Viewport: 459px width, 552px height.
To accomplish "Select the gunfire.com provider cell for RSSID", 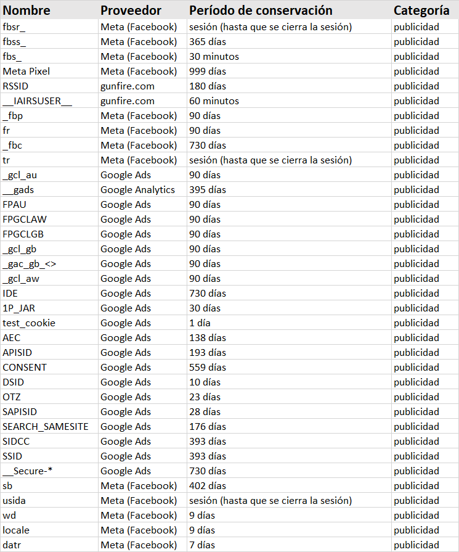I will click(128, 86).
